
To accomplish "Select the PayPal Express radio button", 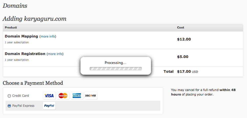I will (9, 106).
